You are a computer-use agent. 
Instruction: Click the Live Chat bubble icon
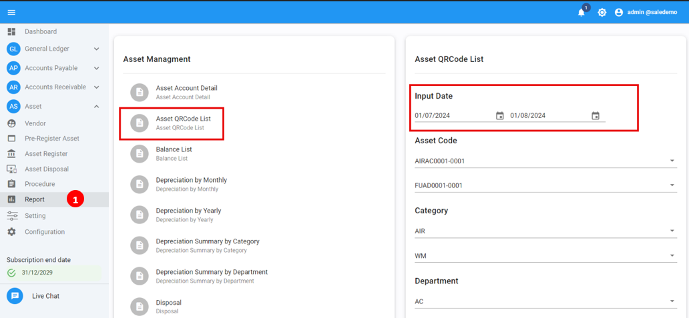[15, 296]
